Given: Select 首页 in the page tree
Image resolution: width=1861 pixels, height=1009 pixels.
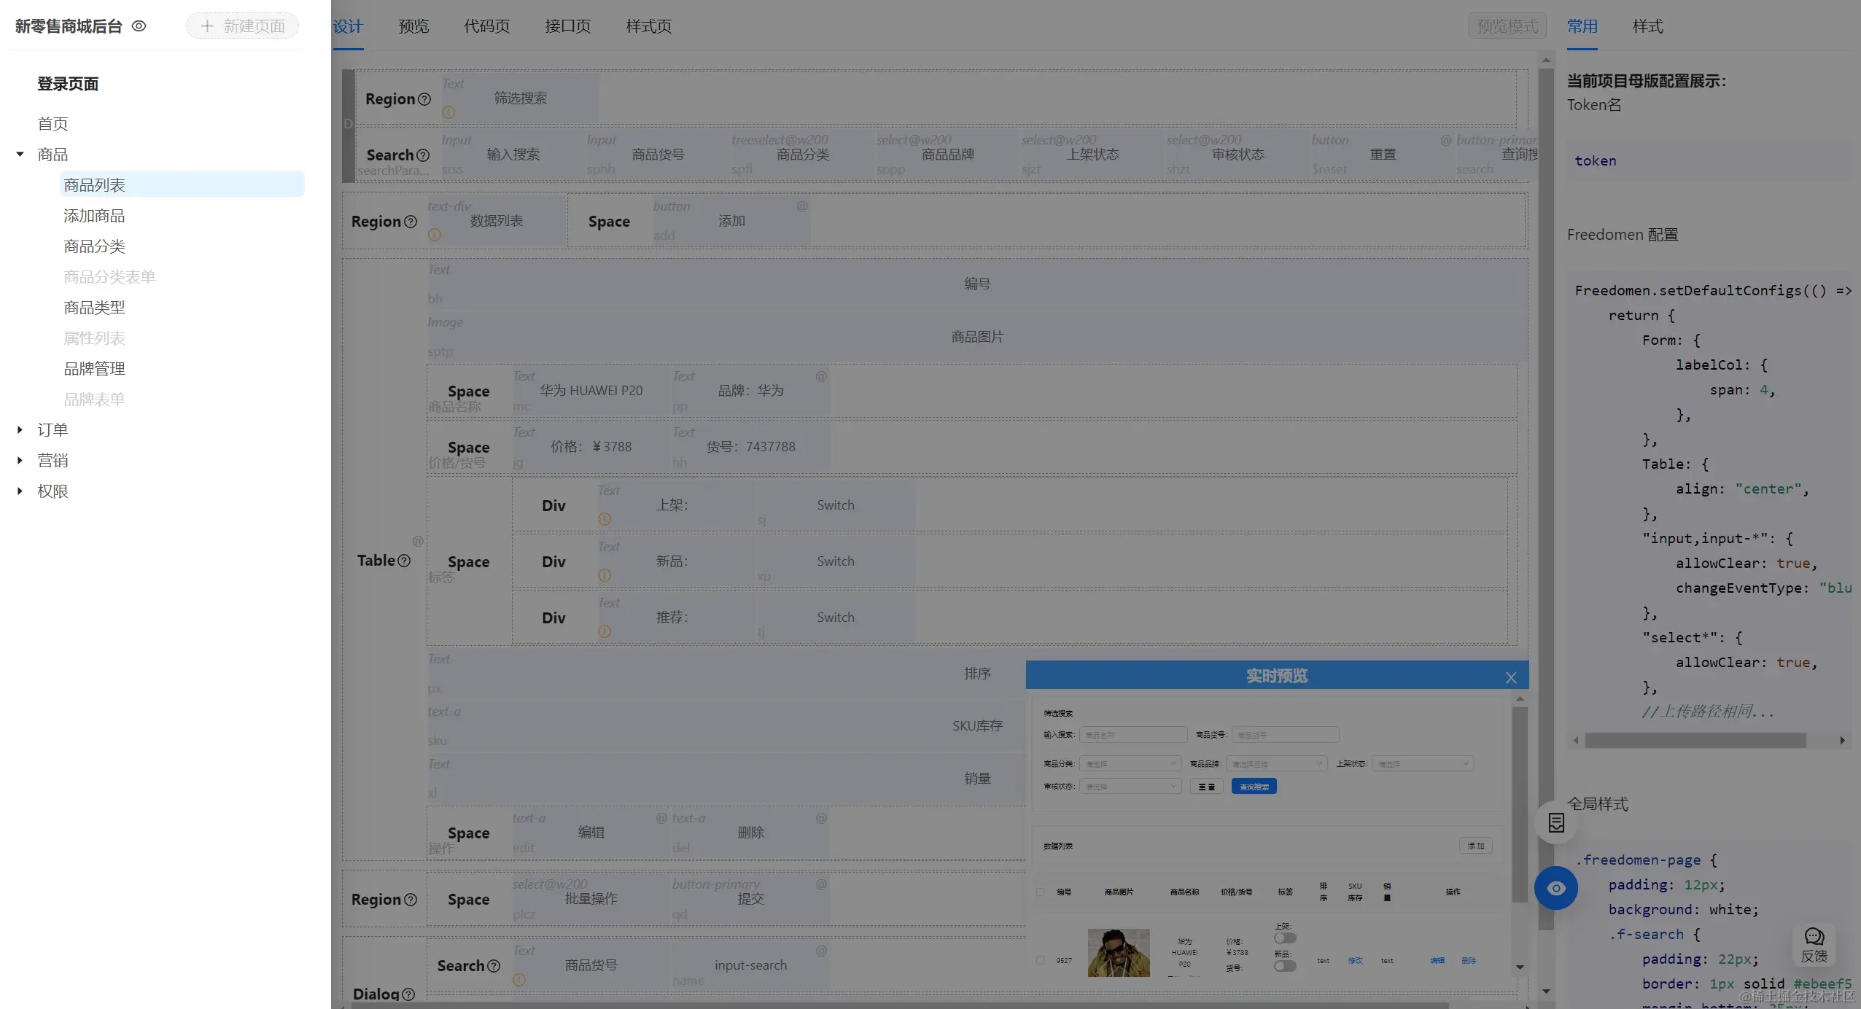Looking at the screenshot, I should click(x=53, y=124).
